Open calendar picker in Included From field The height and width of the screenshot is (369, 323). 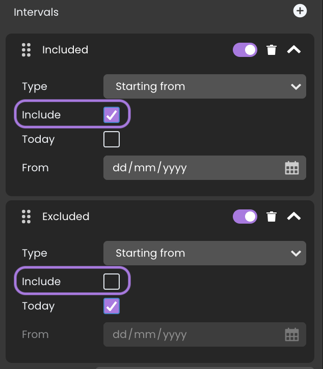[x=292, y=168]
